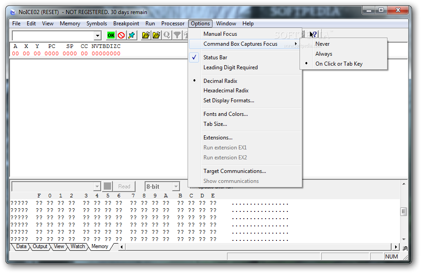Open Fonts and Colors settings

click(x=245, y=114)
